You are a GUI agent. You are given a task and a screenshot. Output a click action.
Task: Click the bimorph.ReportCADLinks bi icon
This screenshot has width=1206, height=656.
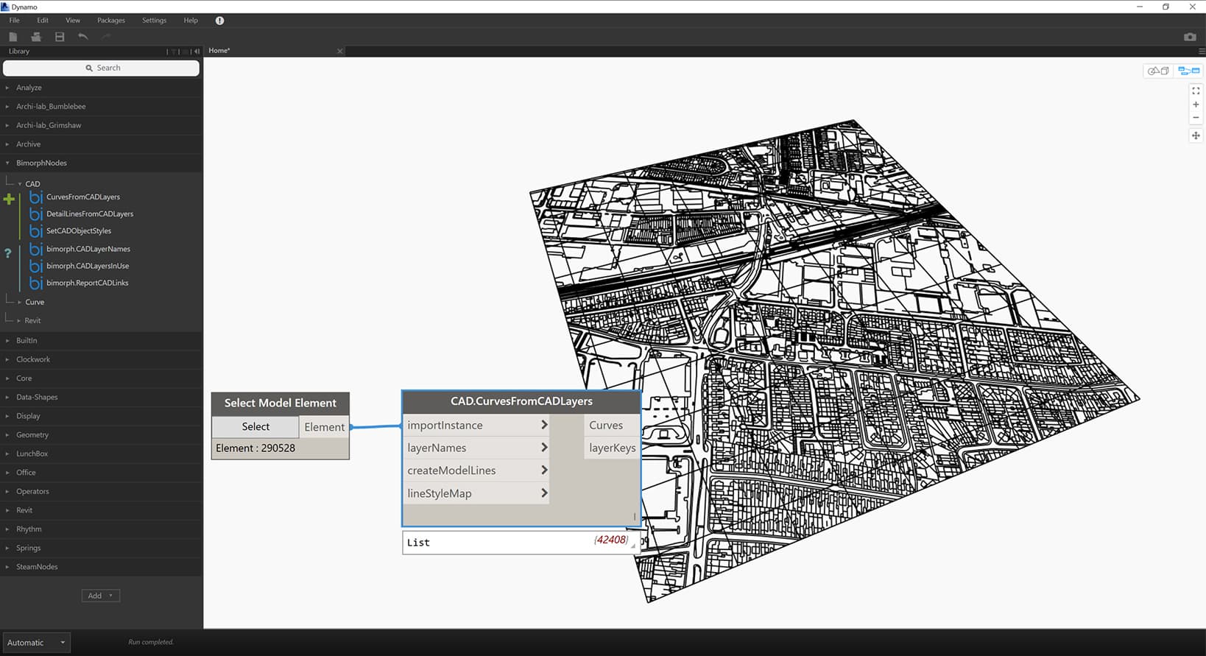(35, 283)
